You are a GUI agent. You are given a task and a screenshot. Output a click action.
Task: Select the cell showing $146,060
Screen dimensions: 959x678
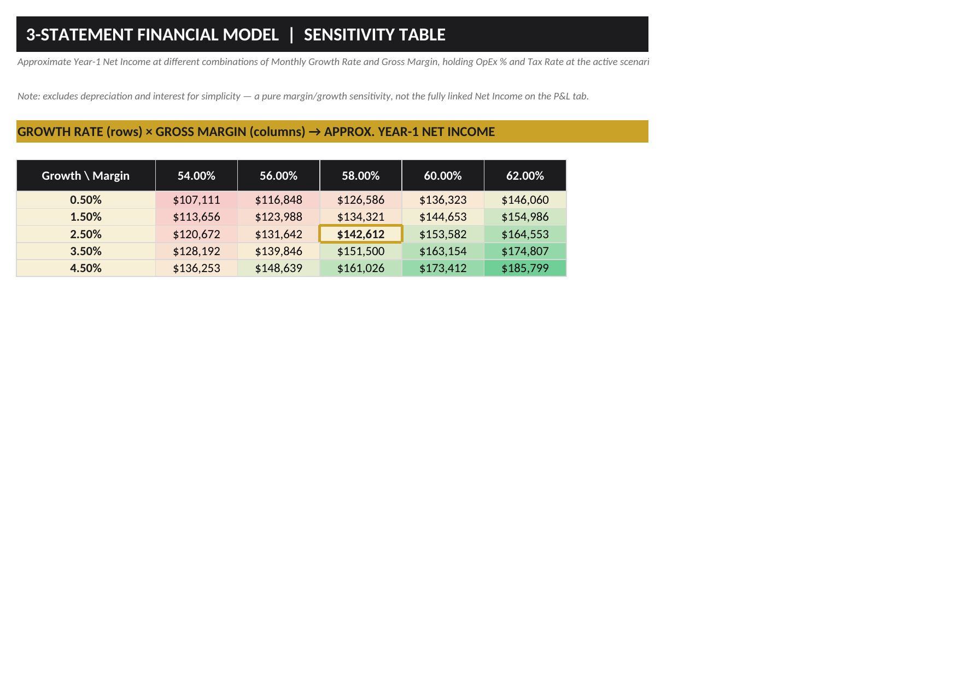pos(525,200)
